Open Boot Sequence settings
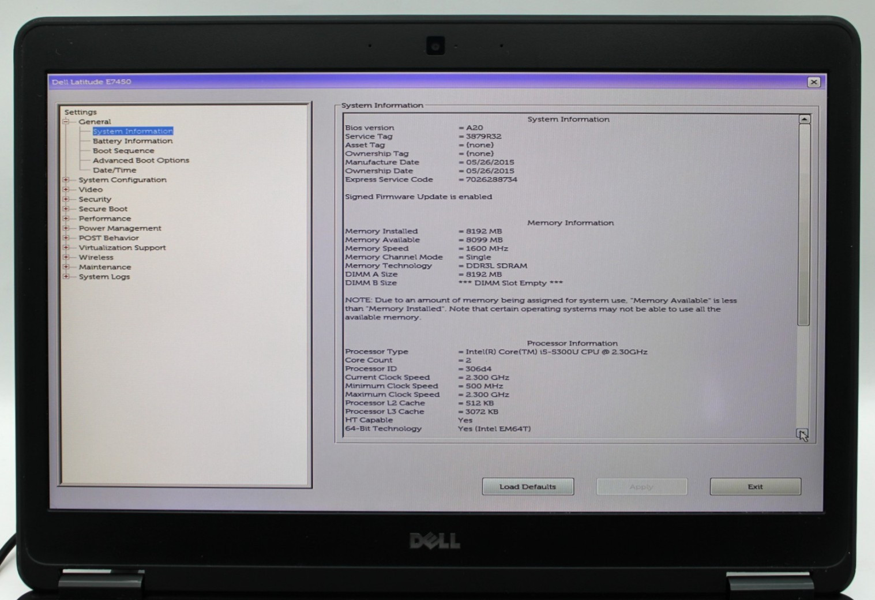Screen dimensions: 875x600 click(123, 151)
